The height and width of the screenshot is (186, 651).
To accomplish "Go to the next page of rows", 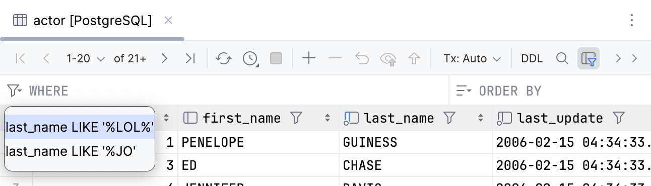I will tap(164, 58).
